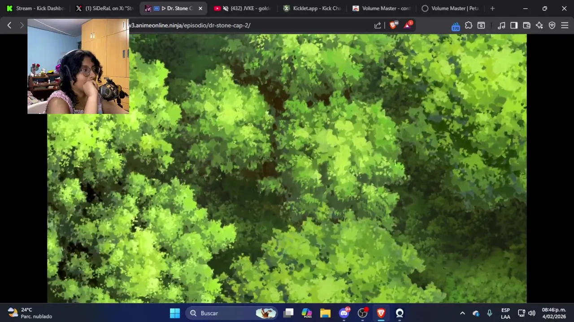Open Brave Rewards triangle icon
The height and width of the screenshot is (322, 574).
coord(408,25)
